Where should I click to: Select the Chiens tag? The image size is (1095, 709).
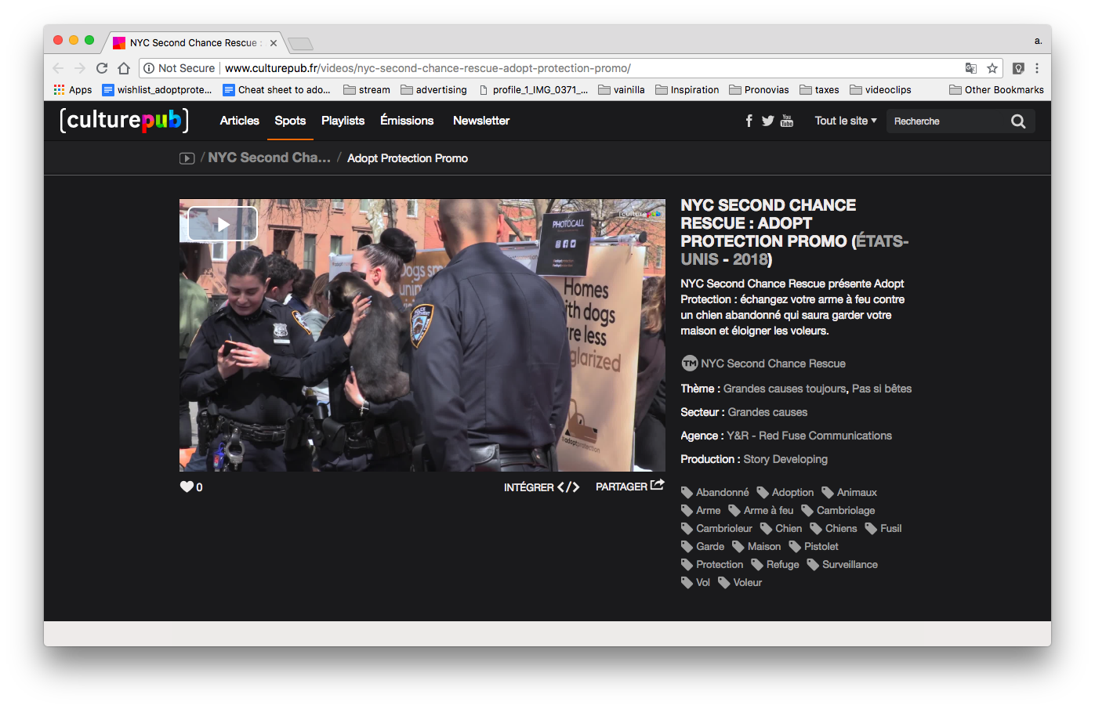click(833, 528)
